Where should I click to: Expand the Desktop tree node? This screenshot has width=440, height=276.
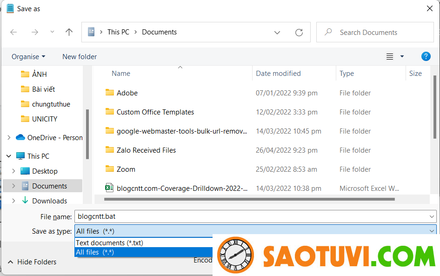(13, 171)
